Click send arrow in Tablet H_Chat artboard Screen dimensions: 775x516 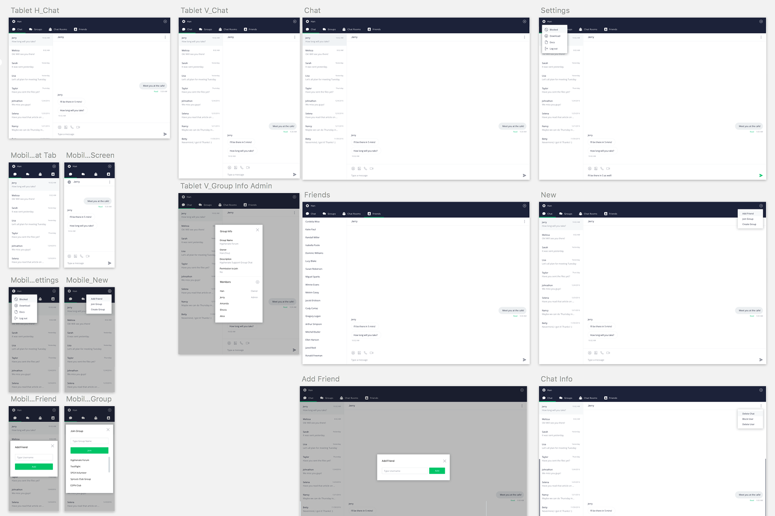click(x=165, y=134)
